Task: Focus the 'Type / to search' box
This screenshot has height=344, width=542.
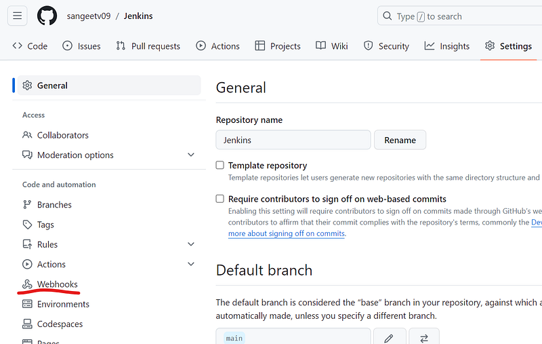Action: point(460,16)
